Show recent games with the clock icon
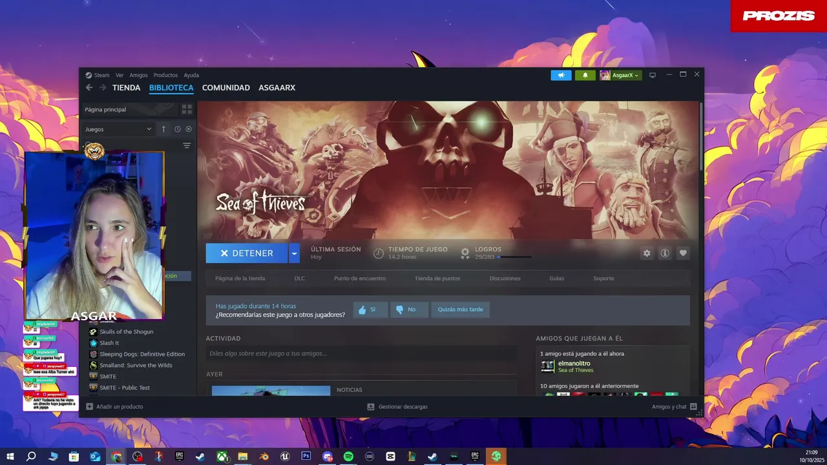 pyautogui.click(x=178, y=129)
